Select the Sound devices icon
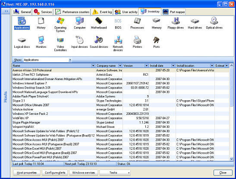 point(99,42)
